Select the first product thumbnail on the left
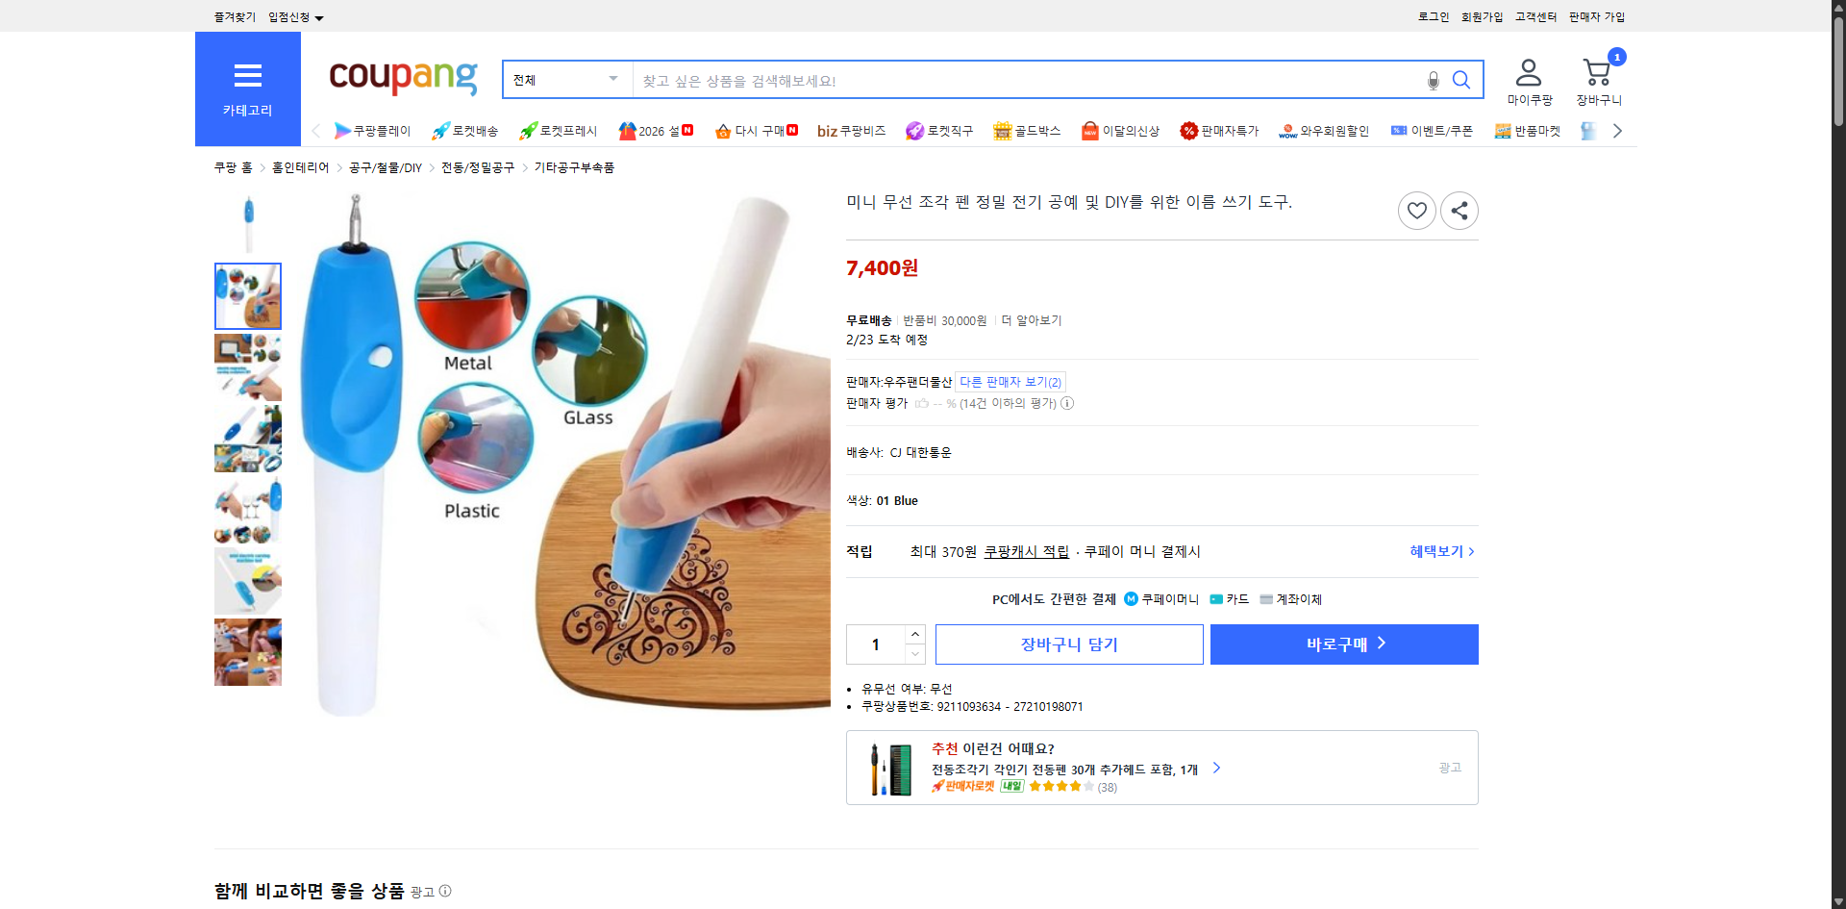1846x909 pixels. [x=247, y=296]
